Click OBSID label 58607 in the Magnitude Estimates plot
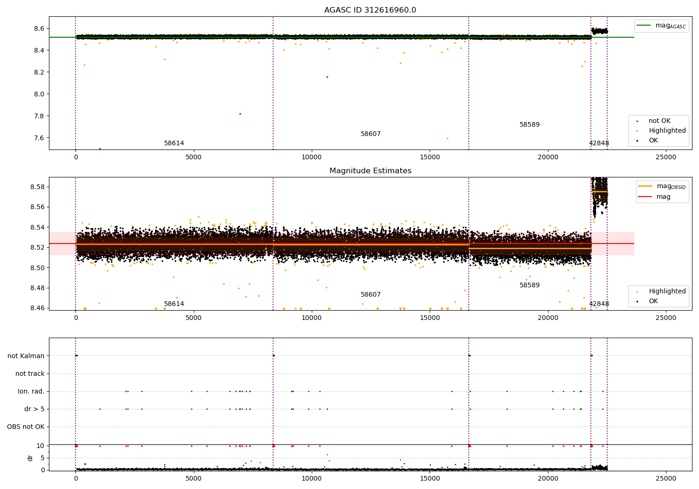 [x=370, y=295]
